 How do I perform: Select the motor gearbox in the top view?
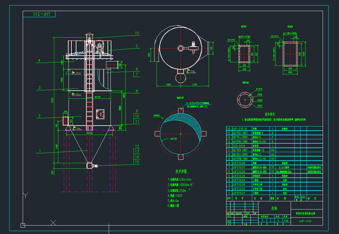tap(193, 47)
